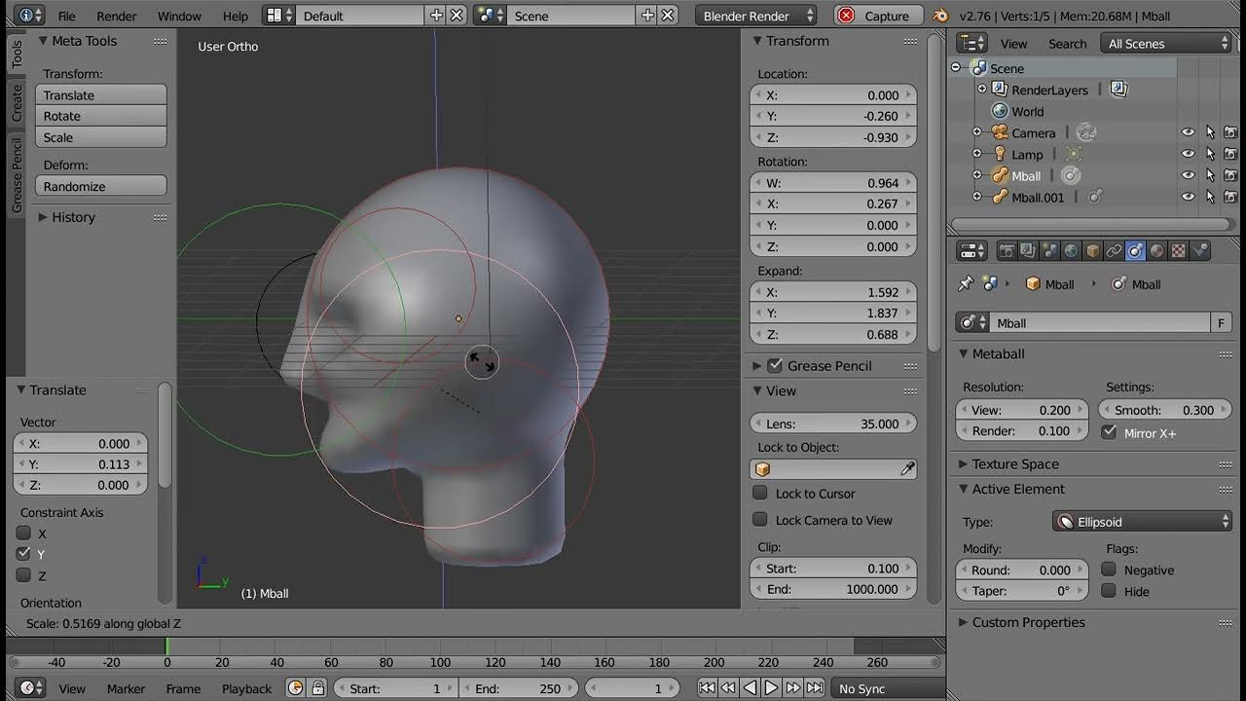Enable Z constraint axis checkbox
The image size is (1246, 701).
click(23, 574)
